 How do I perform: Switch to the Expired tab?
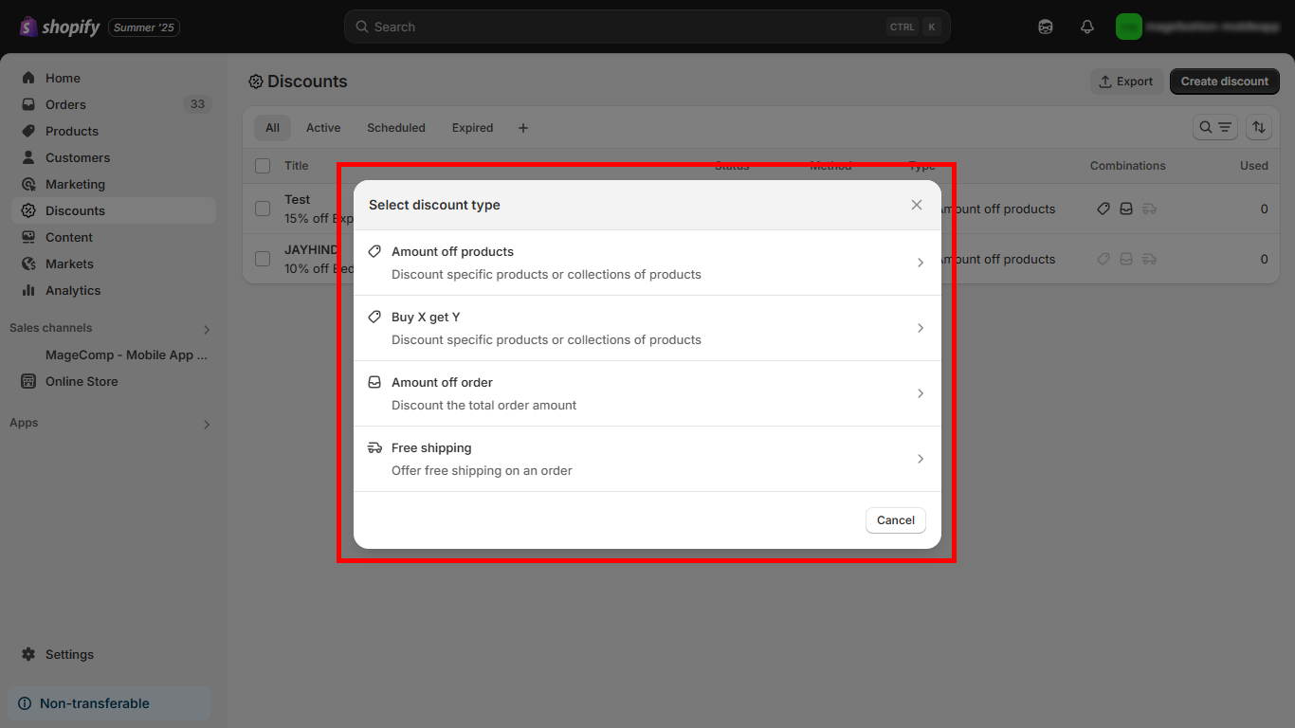click(472, 128)
